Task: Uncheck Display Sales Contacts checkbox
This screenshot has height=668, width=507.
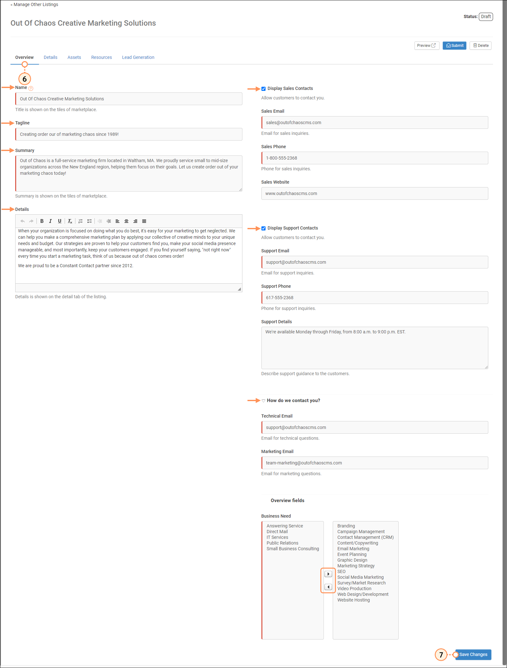Action: click(263, 89)
